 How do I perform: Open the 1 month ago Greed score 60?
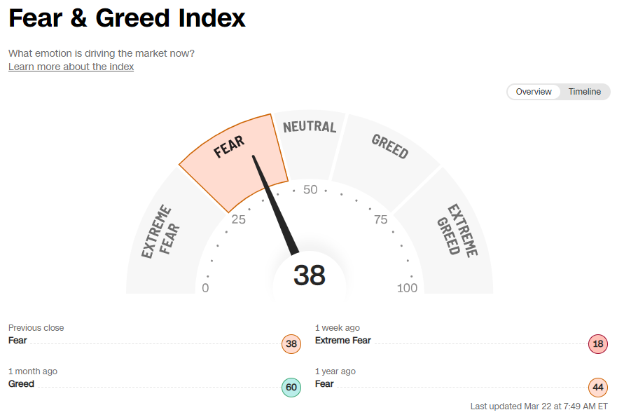pos(291,387)
